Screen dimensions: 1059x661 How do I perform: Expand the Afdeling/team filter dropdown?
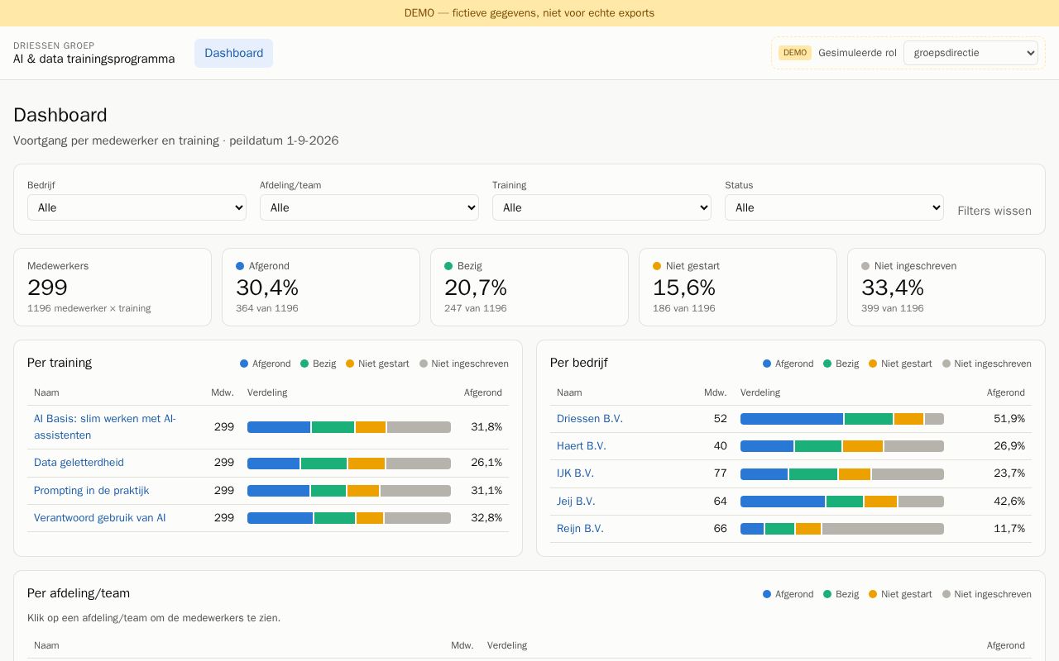pyautogui.click(x=369, y=207)
